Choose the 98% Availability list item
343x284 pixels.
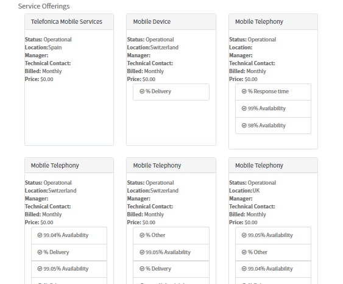point(273,126)
